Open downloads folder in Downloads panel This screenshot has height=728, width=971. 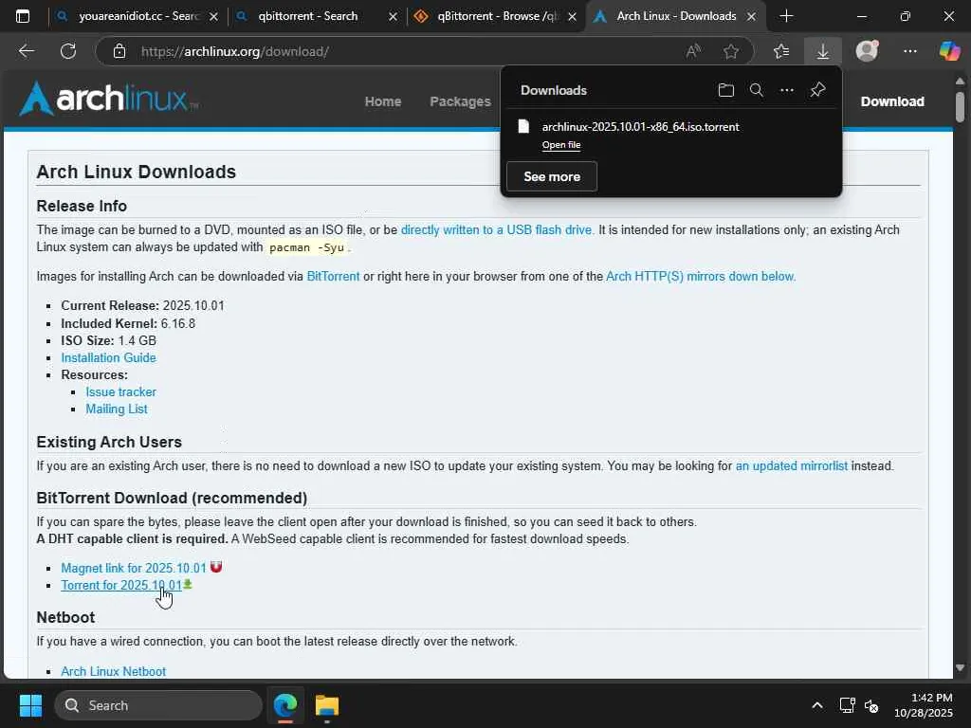point(725,90)
